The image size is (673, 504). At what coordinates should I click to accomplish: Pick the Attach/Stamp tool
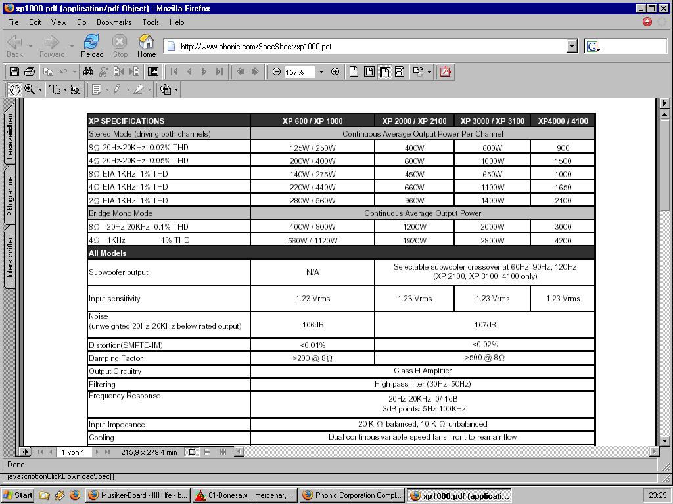[x=166, y=89]
